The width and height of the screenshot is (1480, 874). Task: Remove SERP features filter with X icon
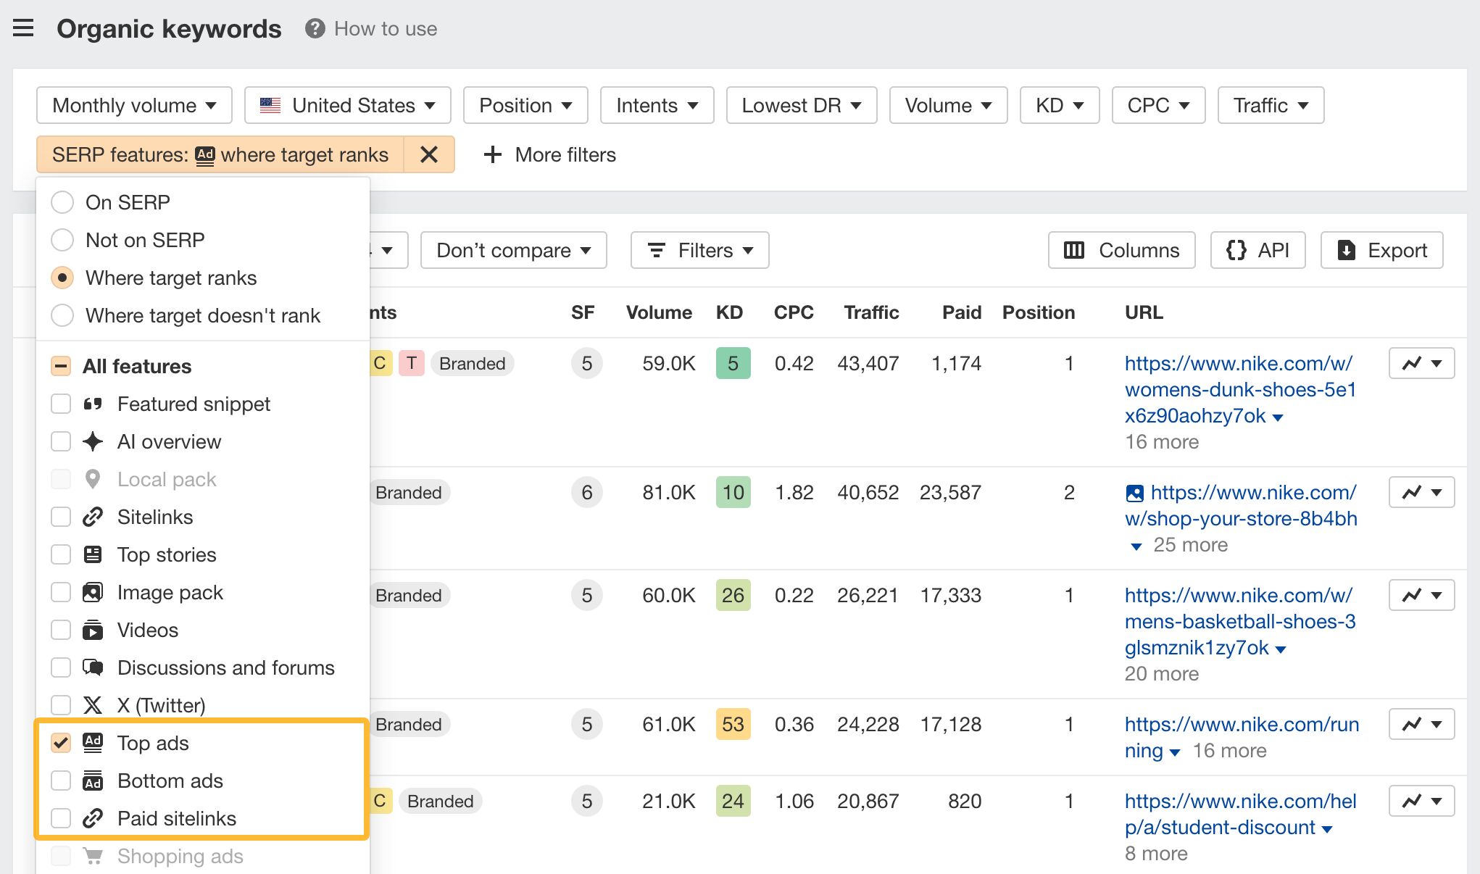click(x=429, y=154)
